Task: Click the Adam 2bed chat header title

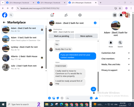Action: pyautogui.click(x=69, y=23)
